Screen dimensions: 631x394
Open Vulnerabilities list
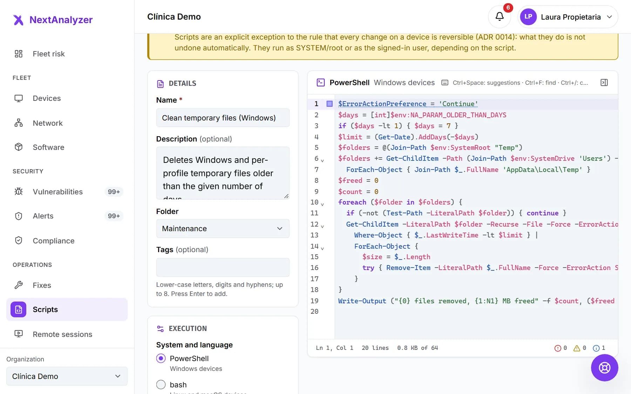tap(67, 192)
